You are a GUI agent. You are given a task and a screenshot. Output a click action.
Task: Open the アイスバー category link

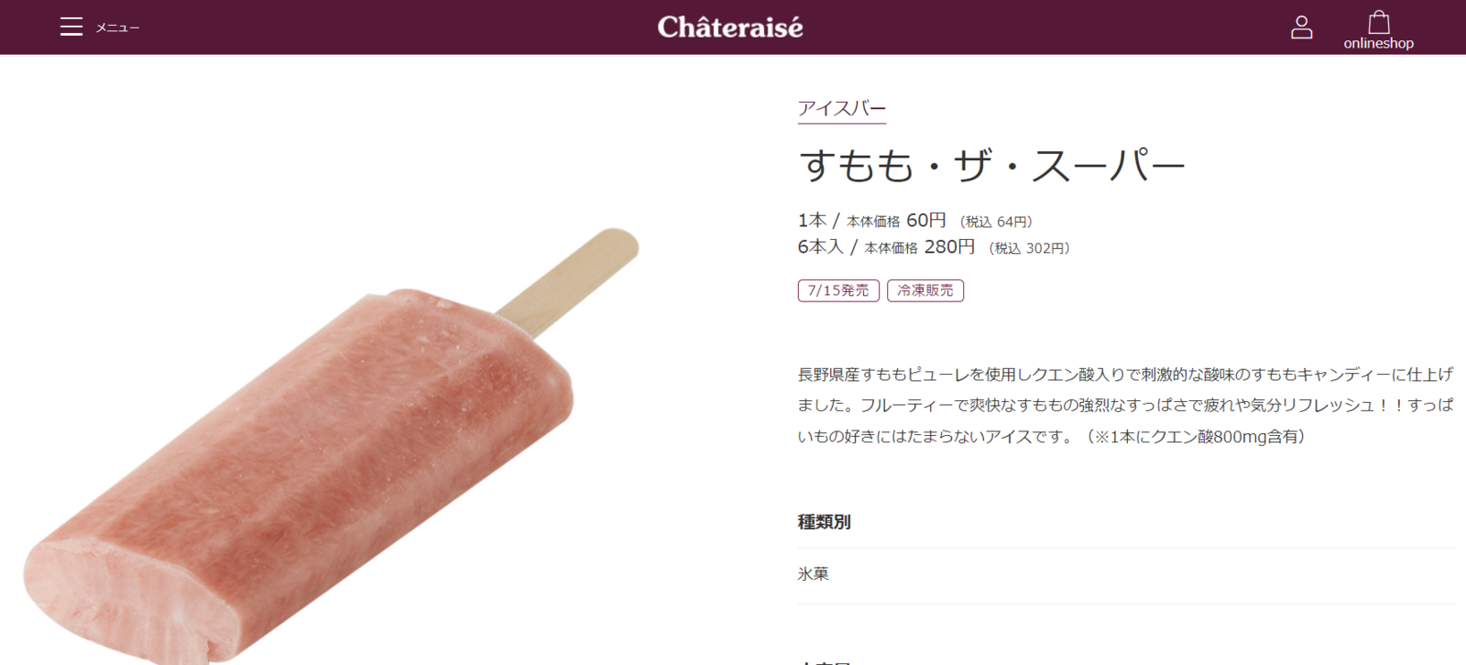[x=842, y=109]
